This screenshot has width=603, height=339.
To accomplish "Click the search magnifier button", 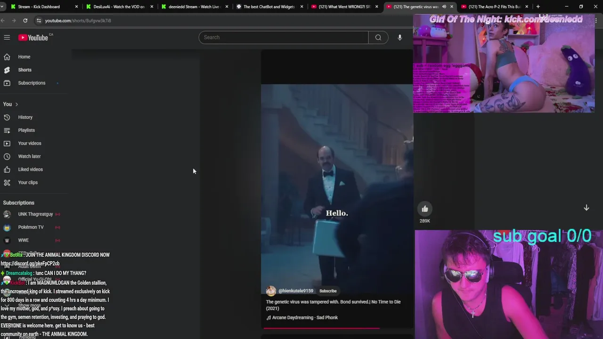I will click(378, 37).
